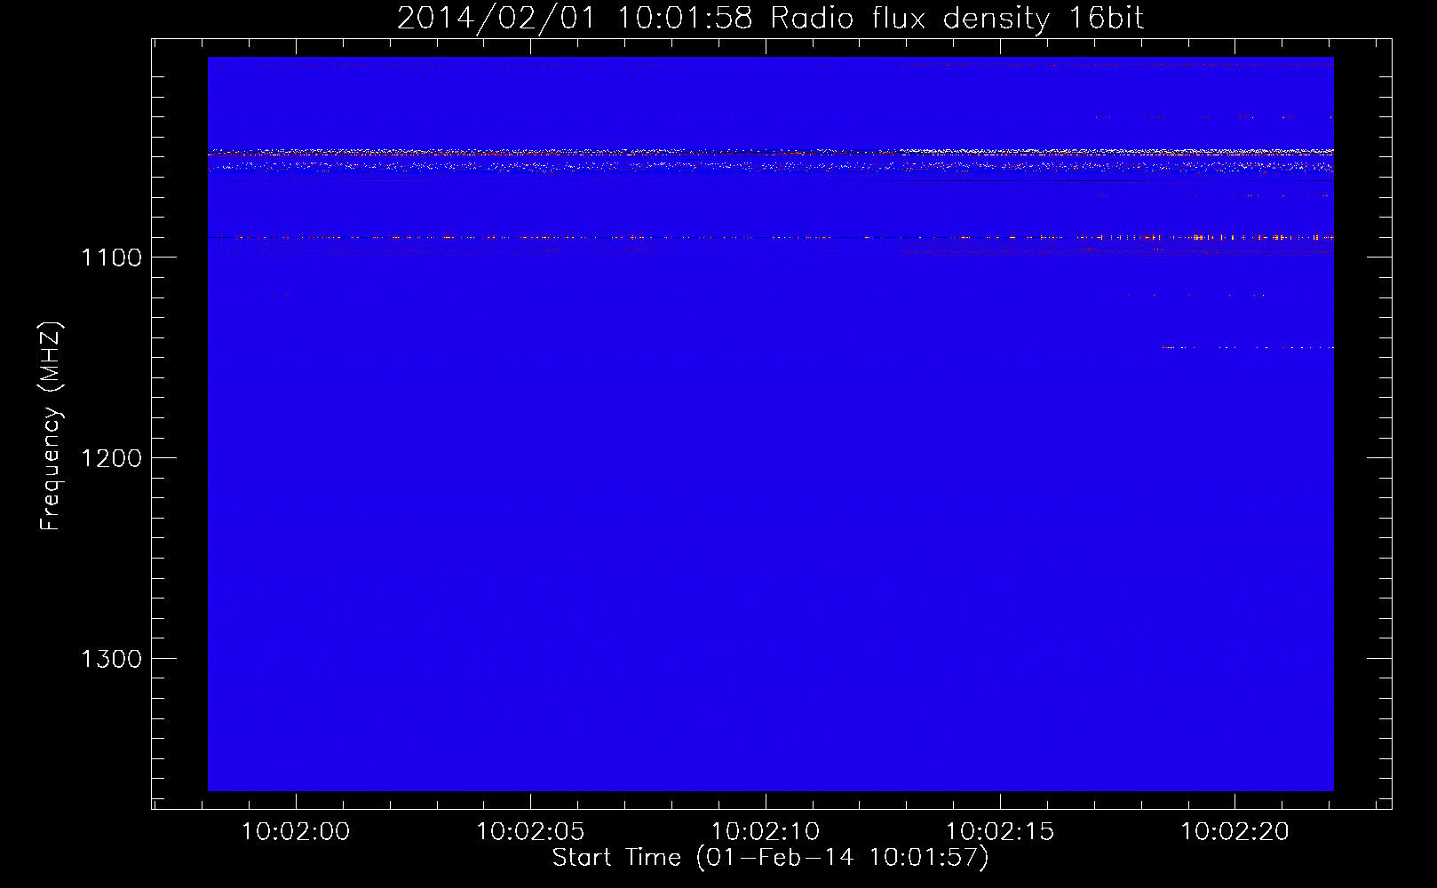This screenshot has width=1437, height=888.
Task: Click the 1300 frequency tick label
Action: point(111,659)
